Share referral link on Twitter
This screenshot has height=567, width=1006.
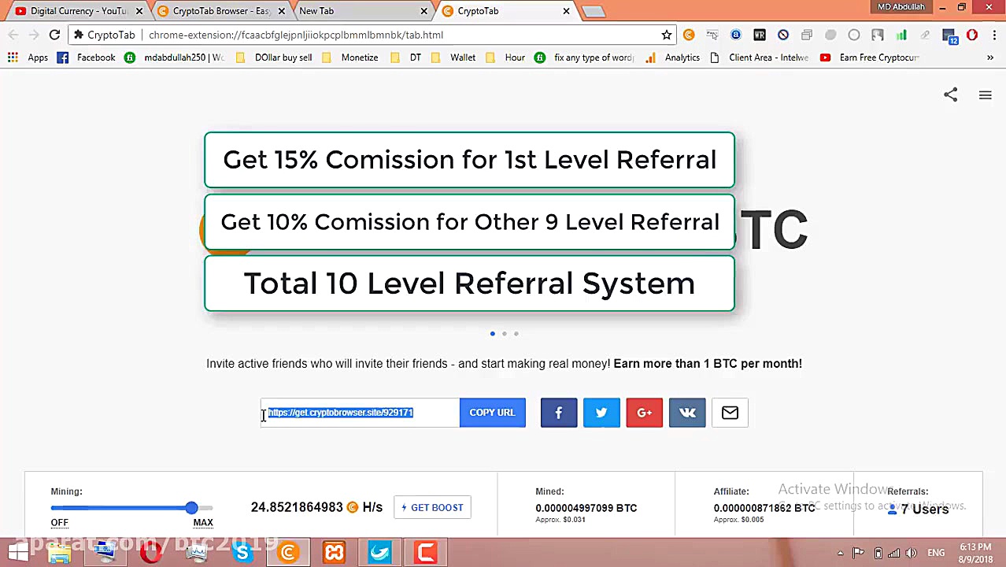pyautogui.click(x=601, y=413)
